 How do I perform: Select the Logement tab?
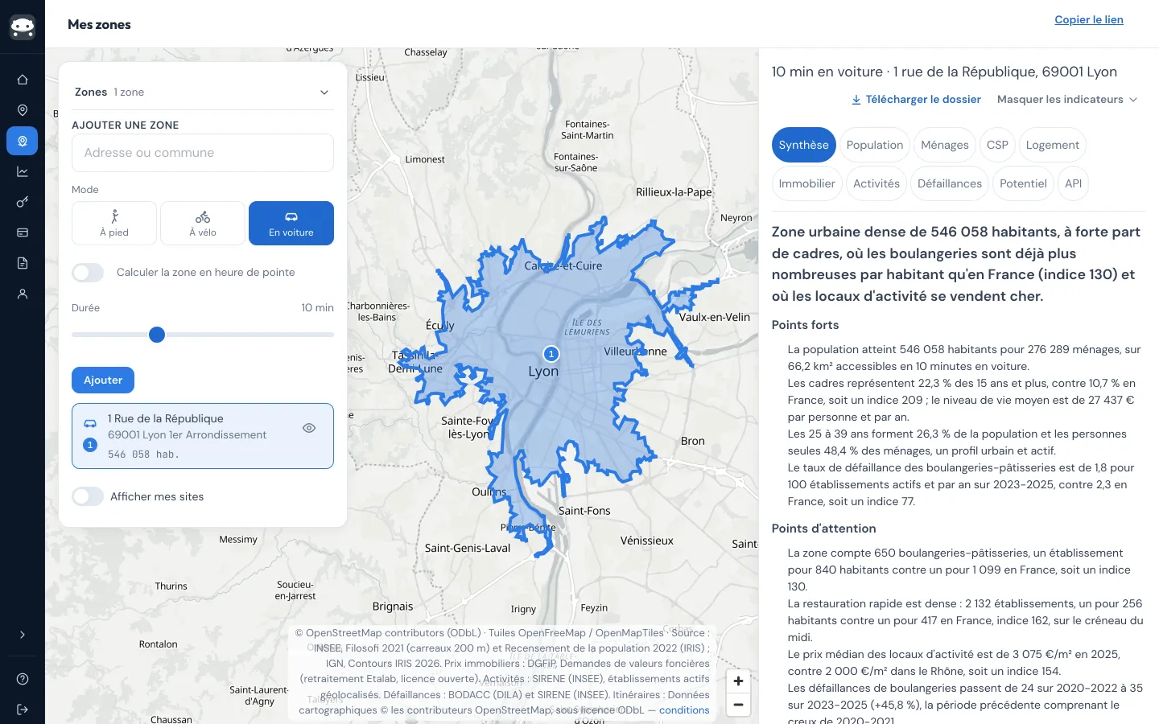tap(1053, 145)
